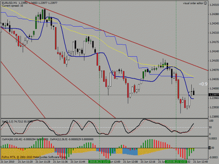Click the OsMA scale value -0.0003
Screen dimensions: 219x164
[x=213, y=157]
